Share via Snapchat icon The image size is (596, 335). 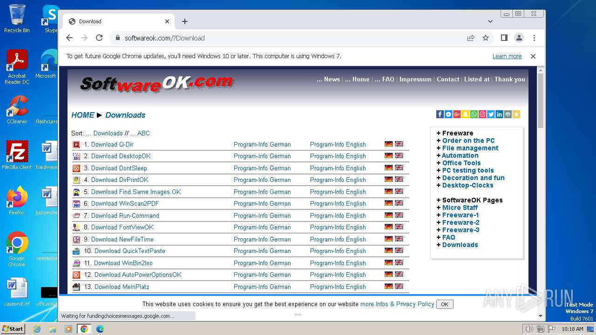pyautogui.click(x=465, y=114)
